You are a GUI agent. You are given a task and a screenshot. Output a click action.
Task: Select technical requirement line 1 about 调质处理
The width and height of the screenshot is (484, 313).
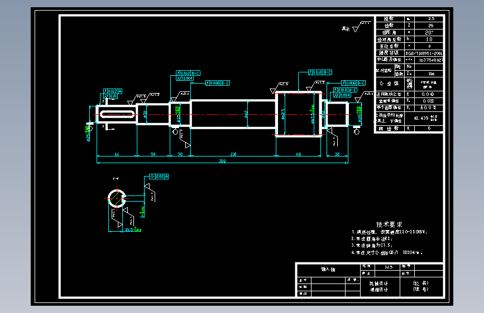coord(389,232)
